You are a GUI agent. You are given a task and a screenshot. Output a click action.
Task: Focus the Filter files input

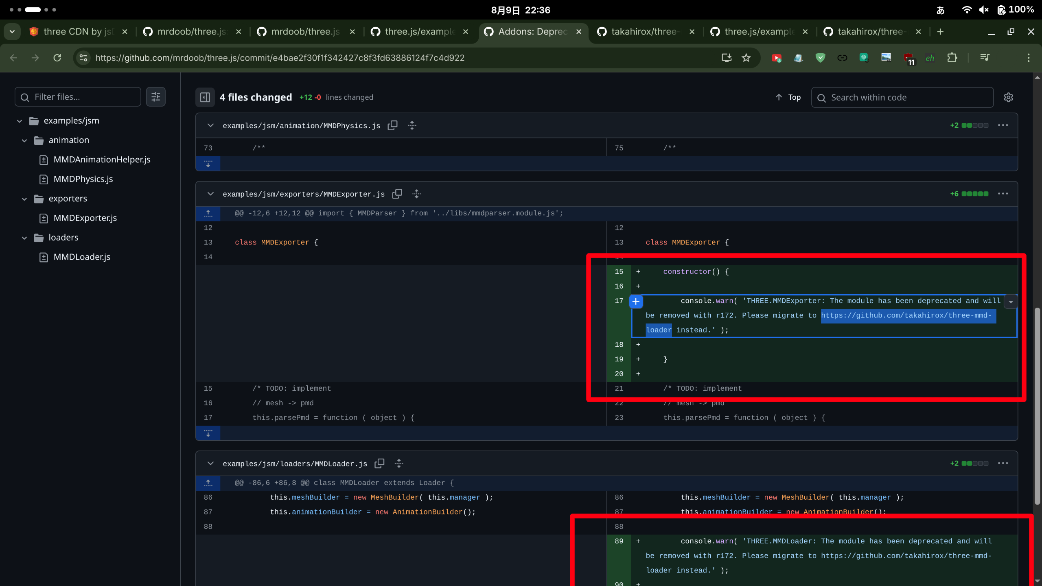tap(78, 97)
